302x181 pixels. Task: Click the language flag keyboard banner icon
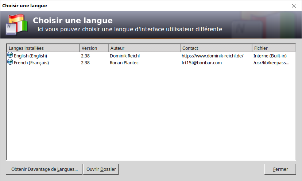click(16, 25)
